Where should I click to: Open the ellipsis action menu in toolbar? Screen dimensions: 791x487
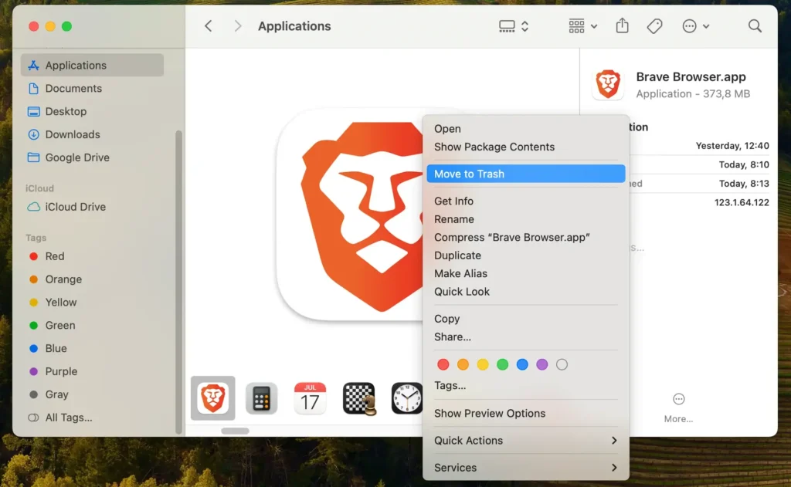point(695,25)
